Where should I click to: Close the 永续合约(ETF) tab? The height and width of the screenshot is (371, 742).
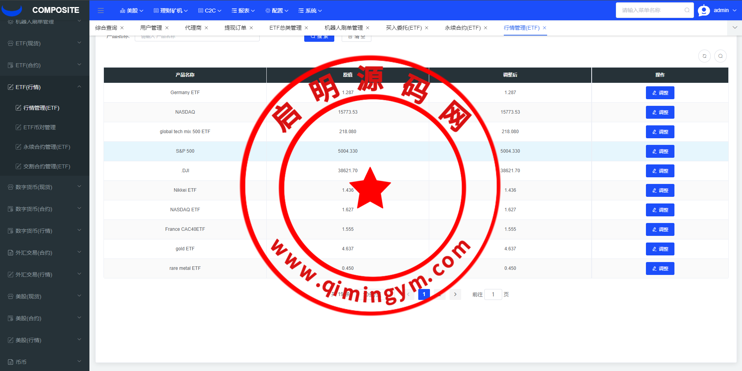click(485, 28)
